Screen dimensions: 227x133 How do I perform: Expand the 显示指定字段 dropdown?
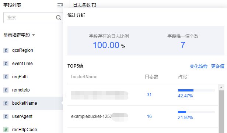(19, 35)
